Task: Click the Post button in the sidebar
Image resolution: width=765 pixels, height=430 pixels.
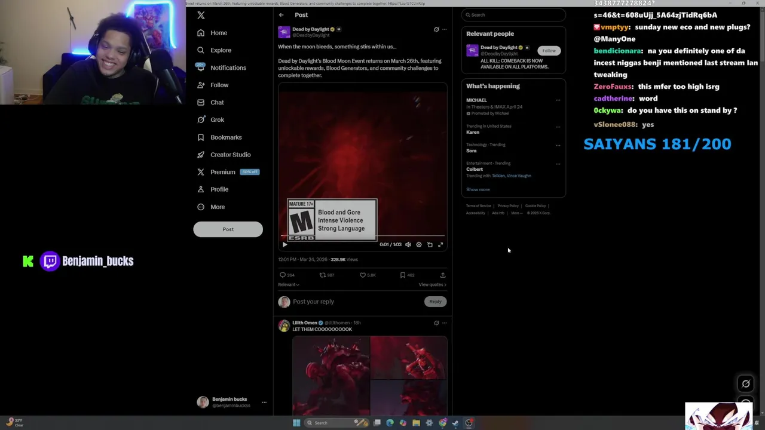Action: pyautogui.click(x=228, y=229)
